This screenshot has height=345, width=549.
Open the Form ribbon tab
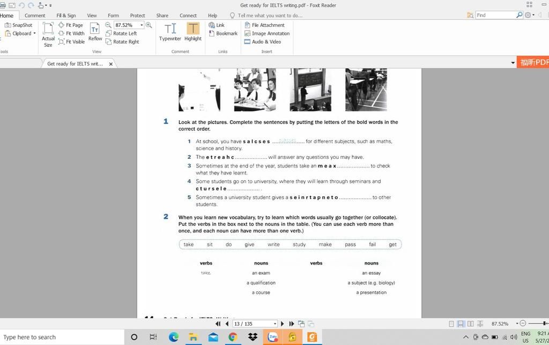point(113,16)
